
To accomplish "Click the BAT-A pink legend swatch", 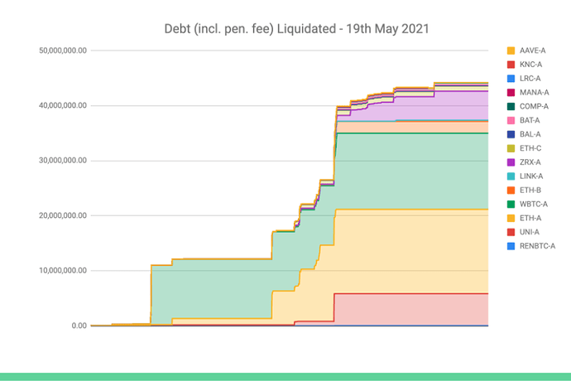I will [x=511, y=120].
